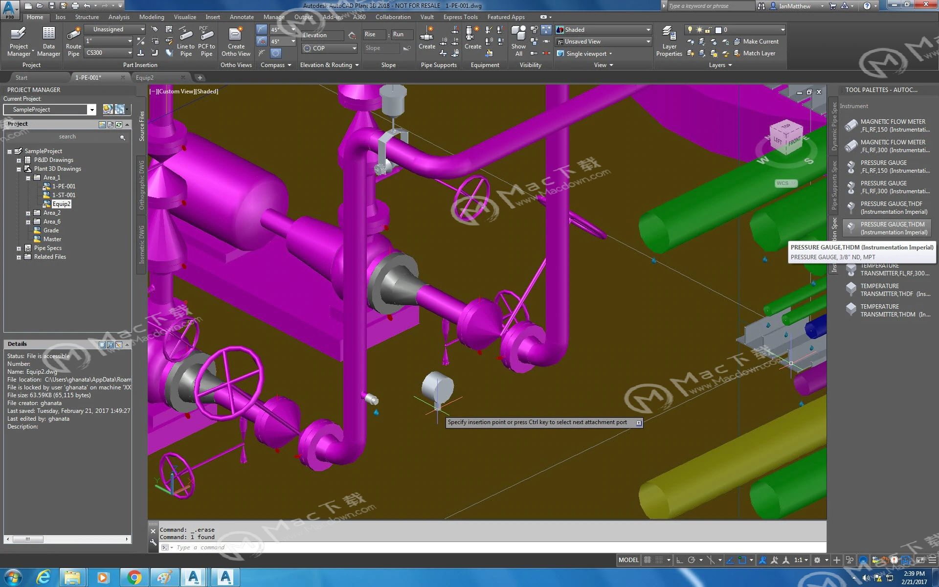Click Create Ortho View
This screenshot has width=939, height=587.
click(x=236, y=41)
